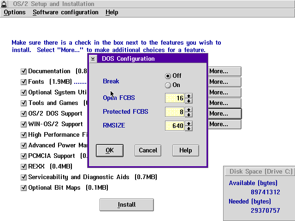The width and height of the screenshot is (295, 221).
Task: Click More... for OS/2 DOS Support
Action: (x=224, y=114)
